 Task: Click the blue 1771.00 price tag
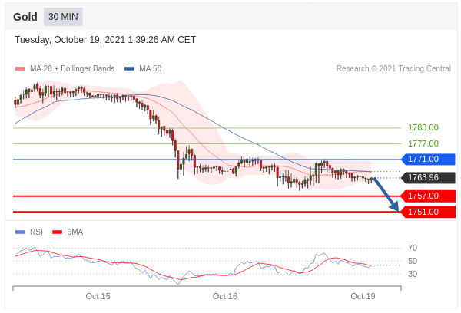tap(427, 160)
